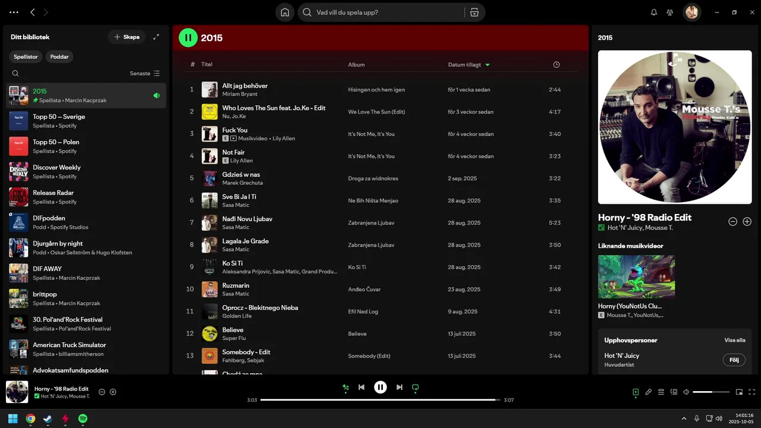Open the user profile avatar menu
The image size is (761, 428).
691,12
